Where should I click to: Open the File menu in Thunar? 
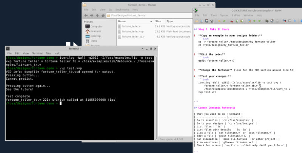click(x=86, y=10)
